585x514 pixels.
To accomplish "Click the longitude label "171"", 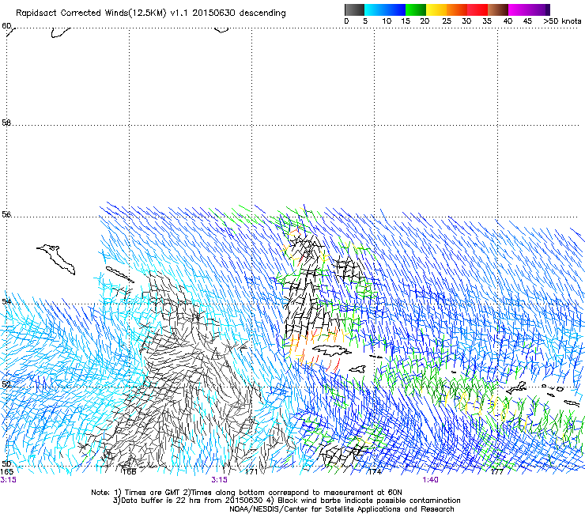I will click(251, 472).
